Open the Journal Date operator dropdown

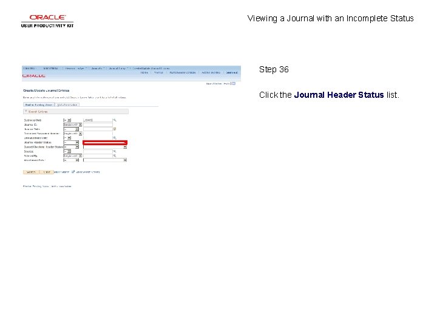point(71,129)
